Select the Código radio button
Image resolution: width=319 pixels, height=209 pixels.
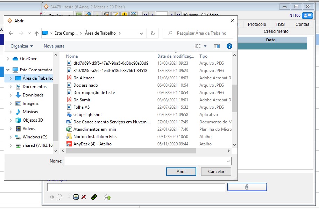204,15
